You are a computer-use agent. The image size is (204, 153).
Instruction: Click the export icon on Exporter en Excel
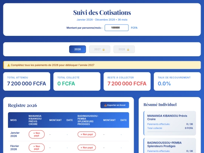tap(105, 105)
